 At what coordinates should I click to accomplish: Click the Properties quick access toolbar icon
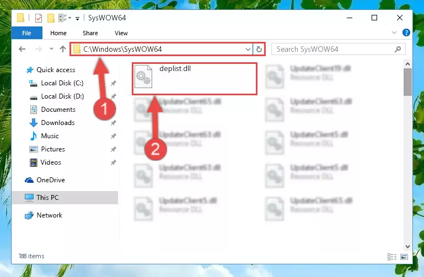click(39, 18)
